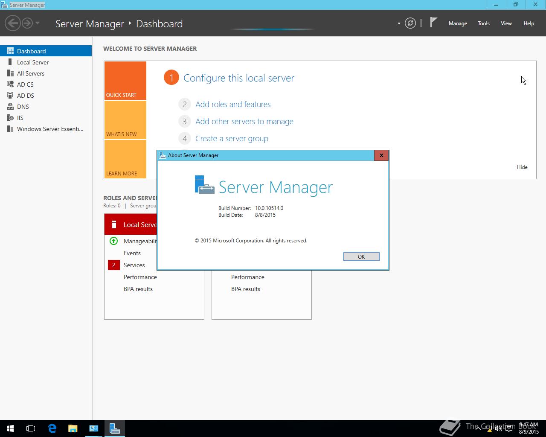The height and width of the screenshot is (437, 546).
Task: Open dropdown arrow beside Refresh icon
Action: (399, 23)
